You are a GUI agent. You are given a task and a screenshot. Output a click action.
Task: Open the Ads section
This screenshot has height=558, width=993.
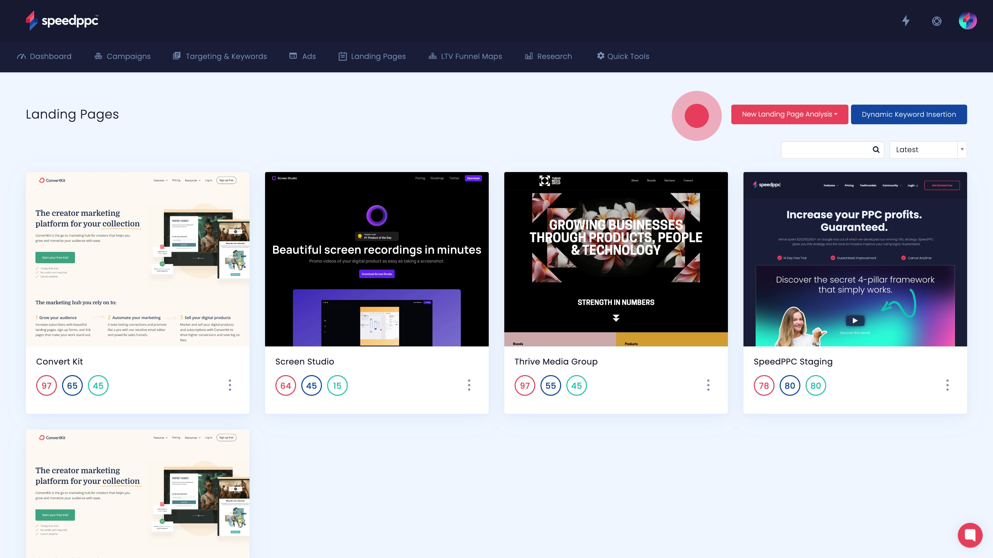302,56
